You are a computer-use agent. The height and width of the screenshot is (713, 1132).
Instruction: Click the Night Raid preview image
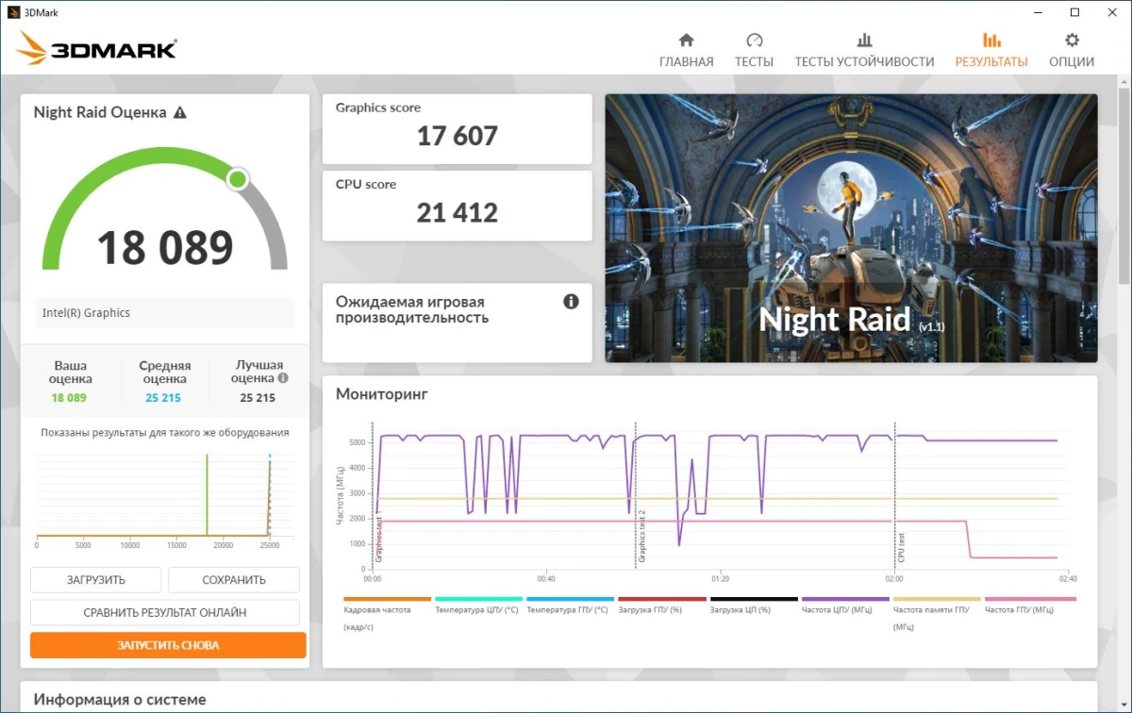[851, 228]
